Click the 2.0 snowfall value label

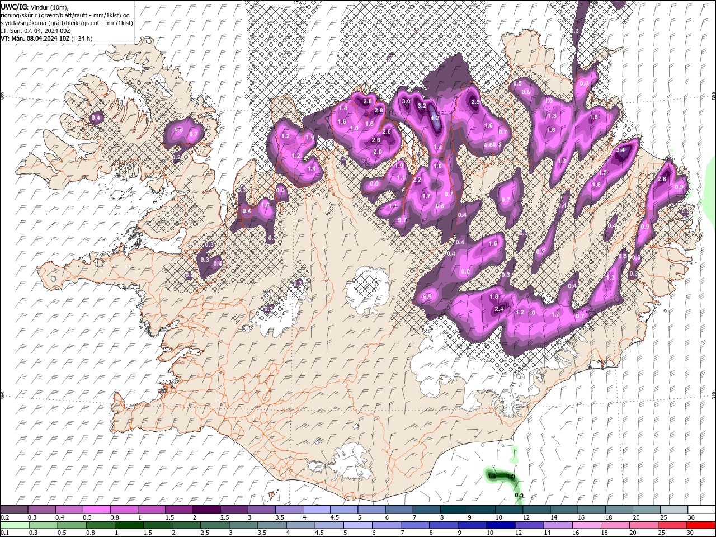(x=377, y=152)
